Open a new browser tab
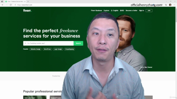The width and height of the screenshot is (177, 99). [28, 1]
